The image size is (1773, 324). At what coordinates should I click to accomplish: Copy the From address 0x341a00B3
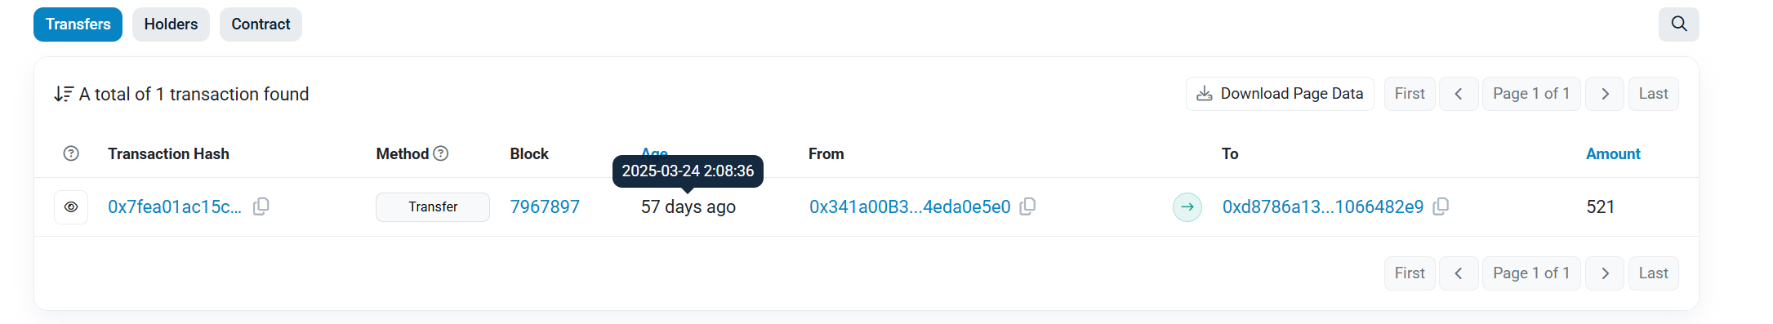(x=1028, y=206)
